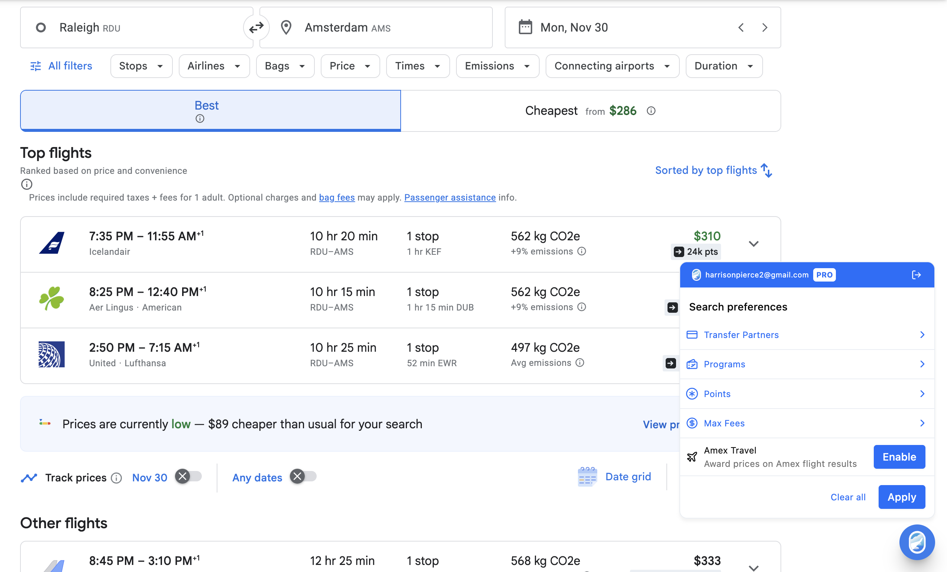Click the Icelandair airline logo

[52, 243]
